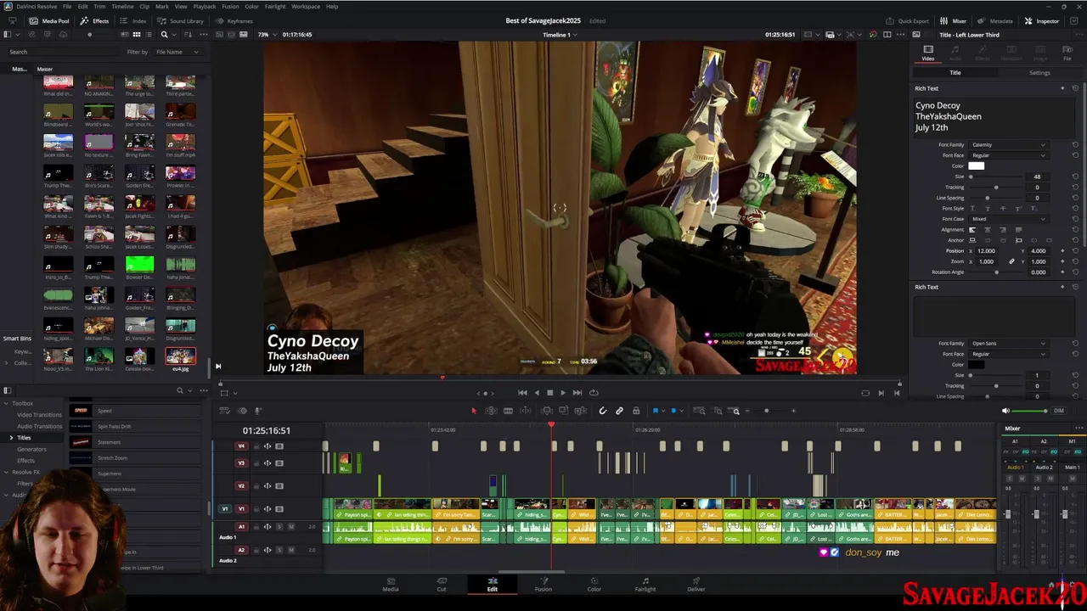Open the Effects panel
1087x611 pixels.
click(x=95, y=20)
